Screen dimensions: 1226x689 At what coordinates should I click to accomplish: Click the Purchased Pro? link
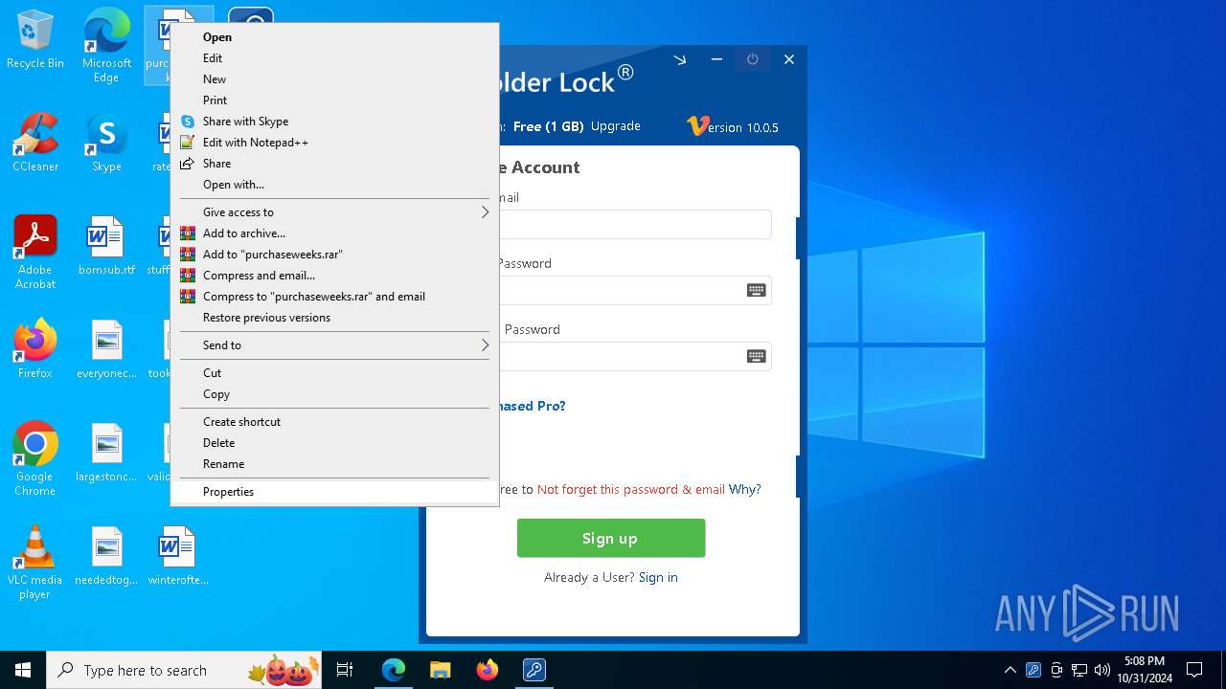tap(533, 406)
